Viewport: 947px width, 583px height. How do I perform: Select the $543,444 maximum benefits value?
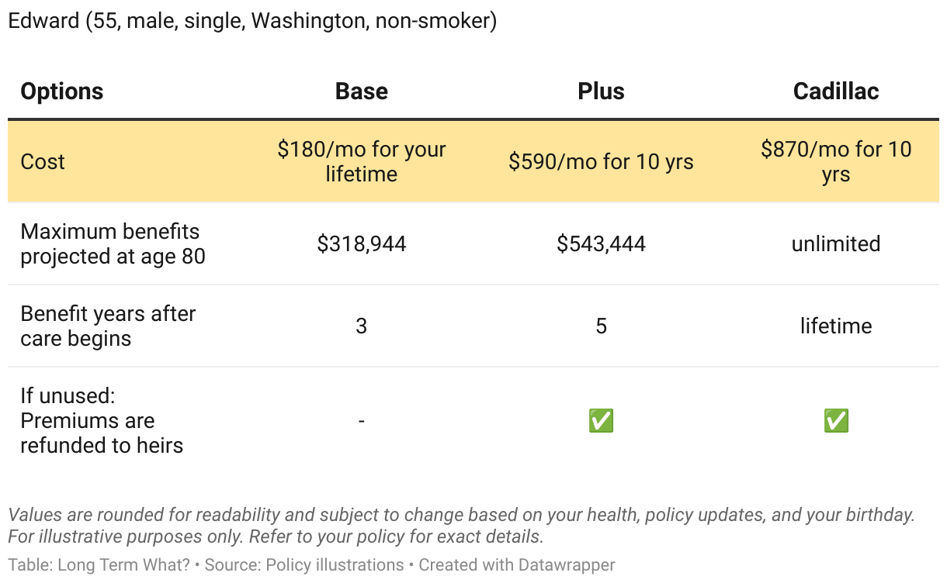click(601, 244)
